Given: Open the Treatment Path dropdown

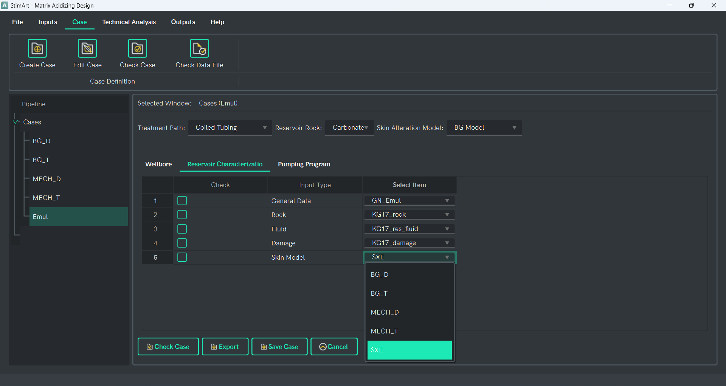Looking at the screenshot, I should [230, 128].
